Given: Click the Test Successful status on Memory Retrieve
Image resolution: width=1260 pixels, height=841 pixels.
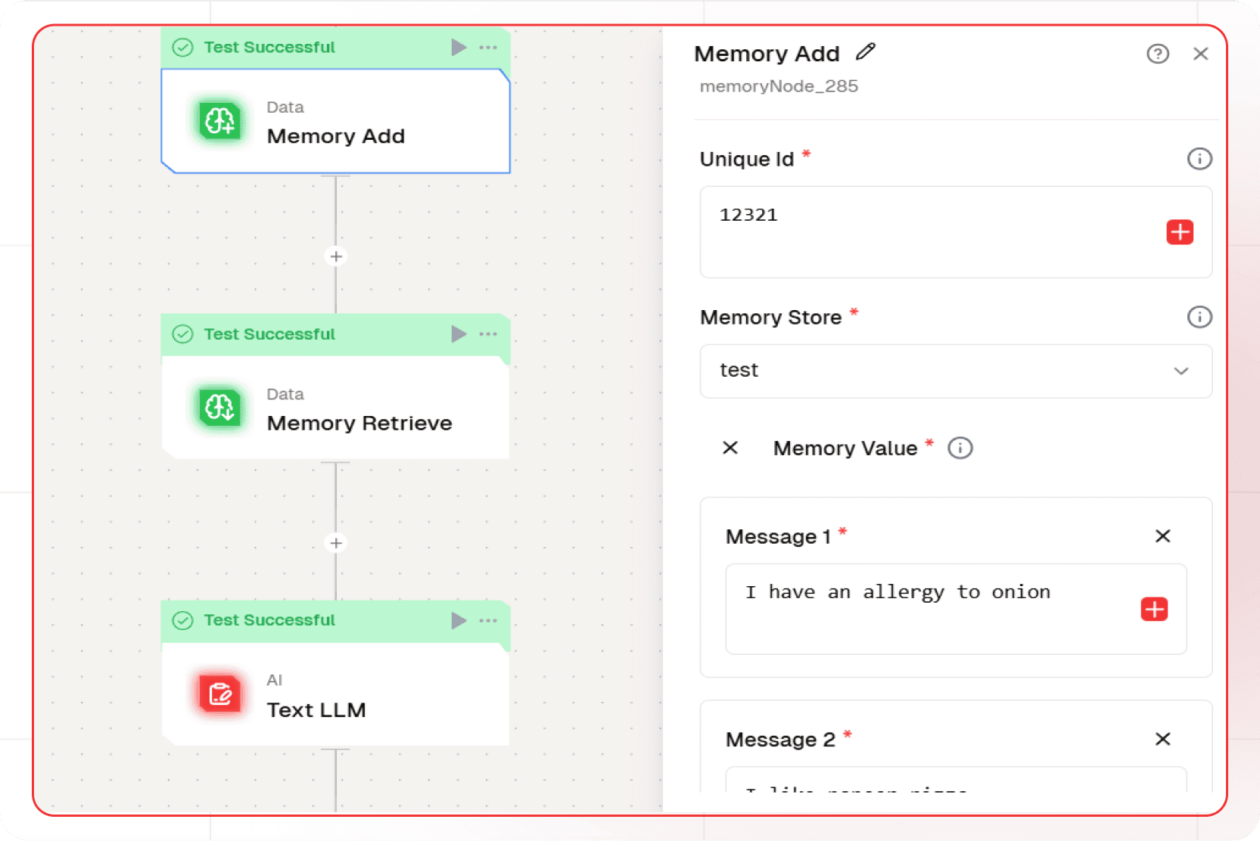Looking at the screenshot, I should click(x=269, y=334).
